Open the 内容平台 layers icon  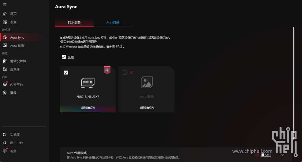[x=5, y=84]
